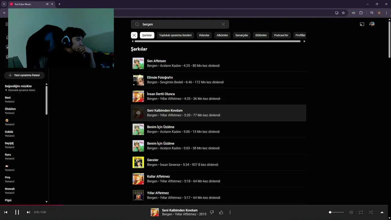This screenshot has width=391, height=220.
Task: Play Sen Affetsen album thumbnail
Action: (138, 63)
